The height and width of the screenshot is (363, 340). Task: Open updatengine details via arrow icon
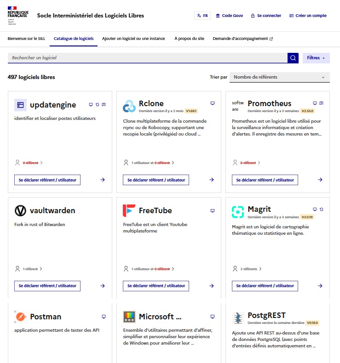point(103,180)
